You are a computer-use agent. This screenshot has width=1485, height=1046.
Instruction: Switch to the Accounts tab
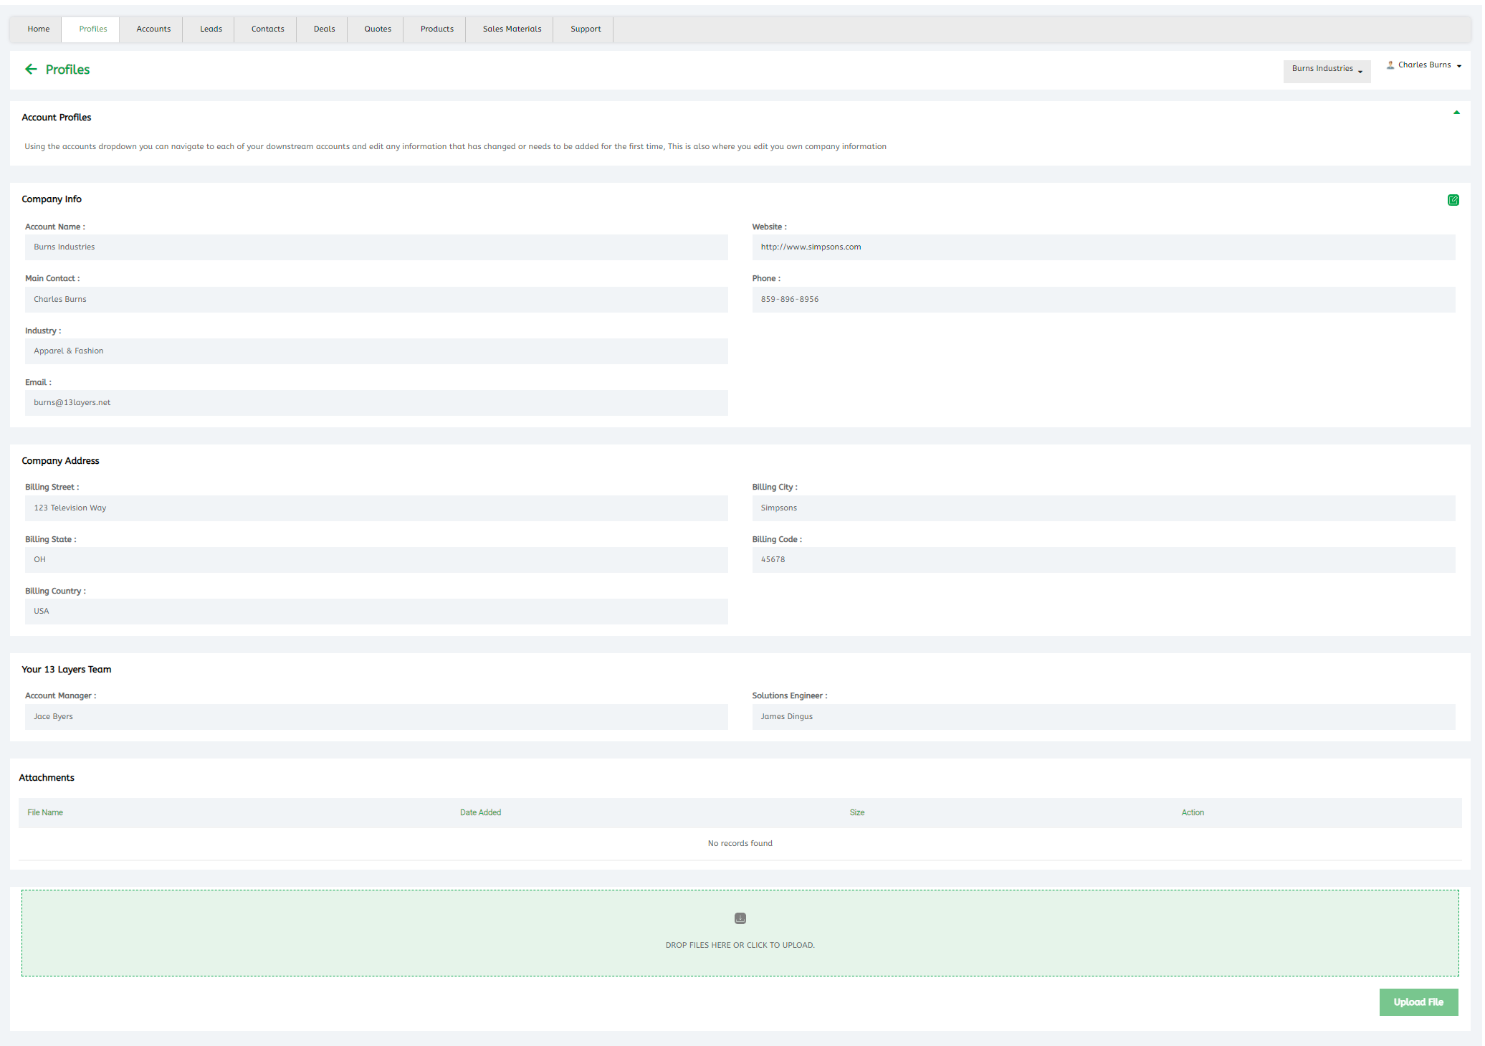(x=153, y=29)
